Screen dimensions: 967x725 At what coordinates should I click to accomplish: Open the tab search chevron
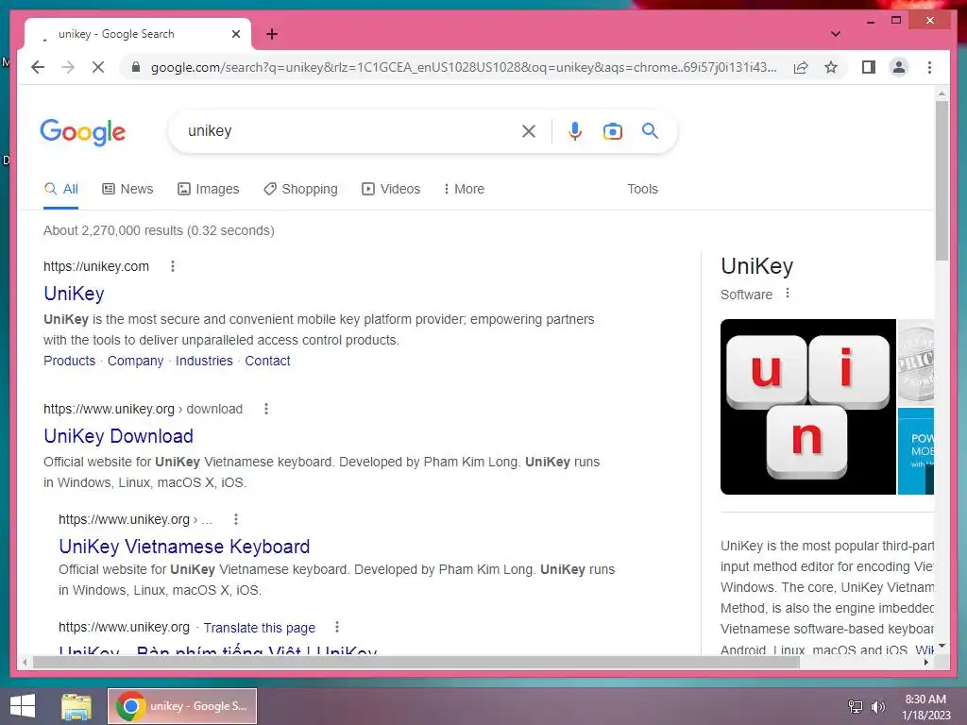(x=835, y=34)
